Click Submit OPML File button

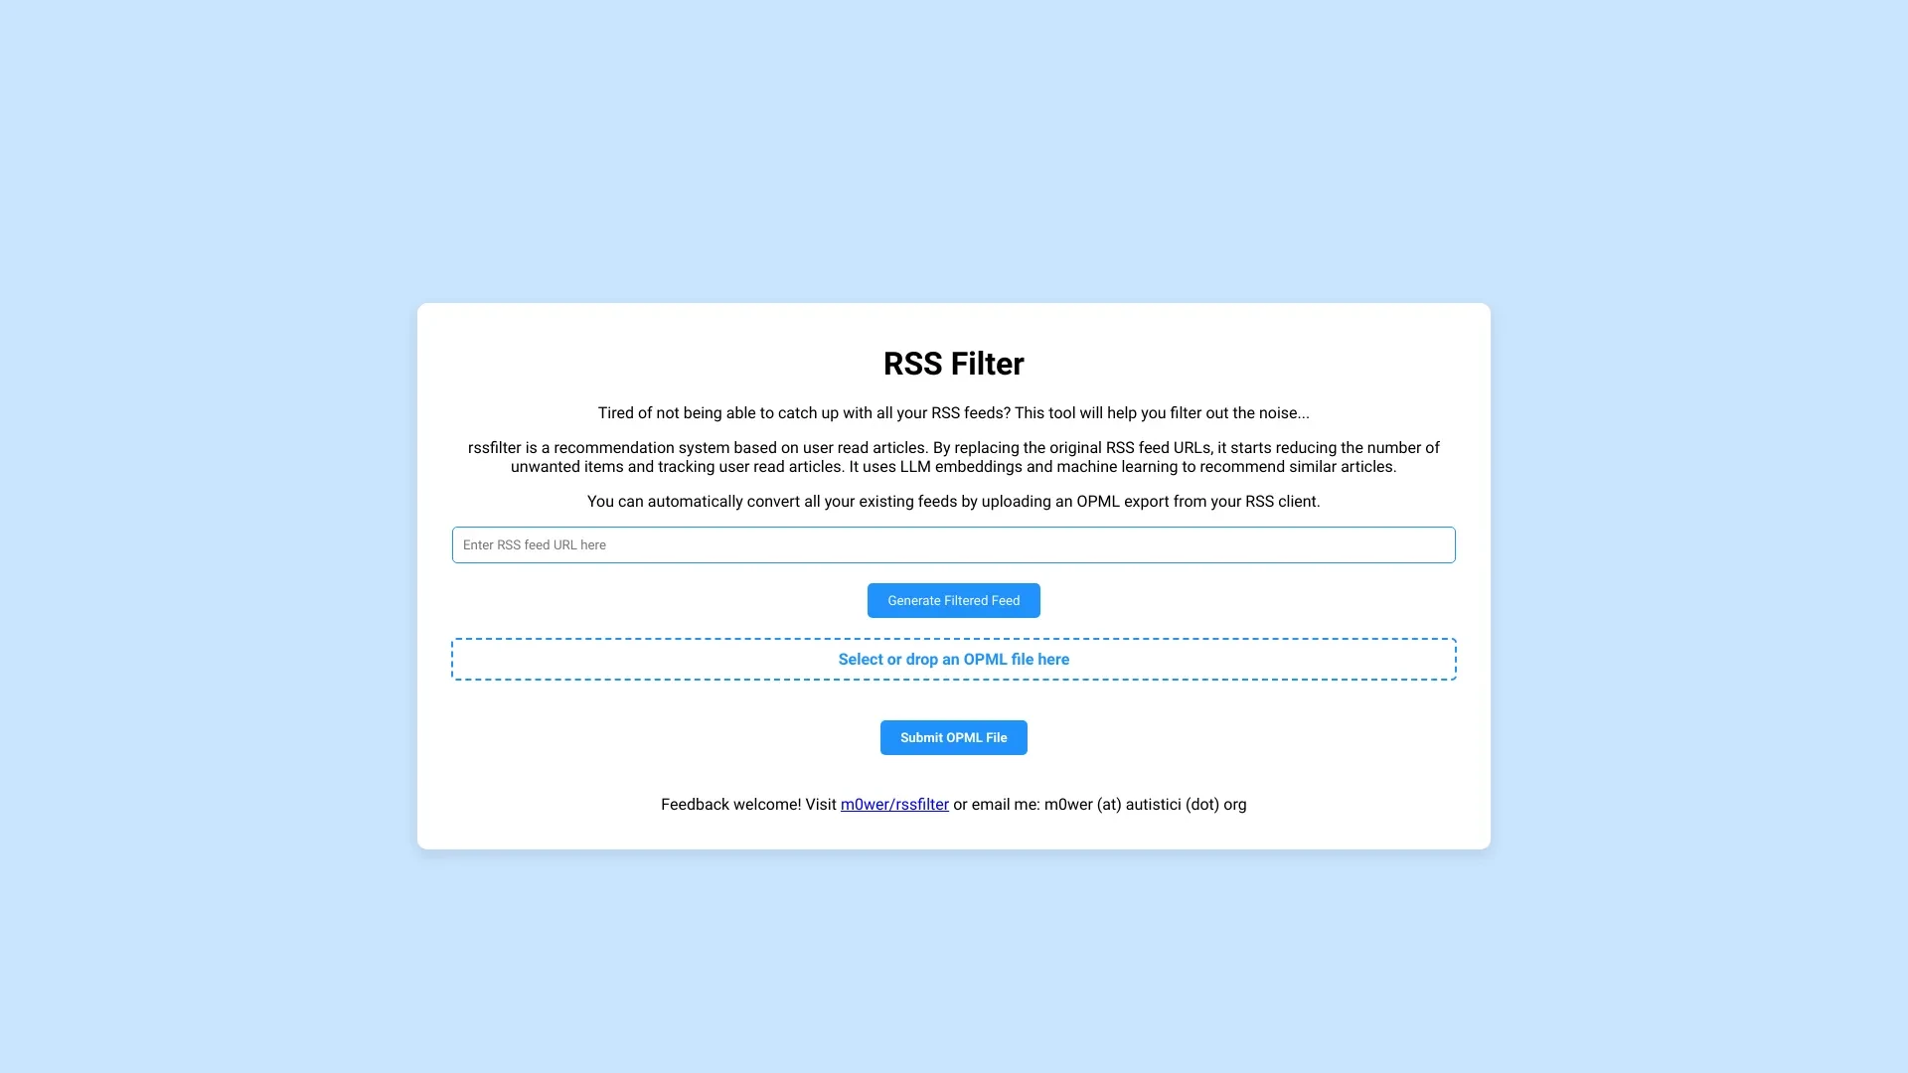pos(953,736)
